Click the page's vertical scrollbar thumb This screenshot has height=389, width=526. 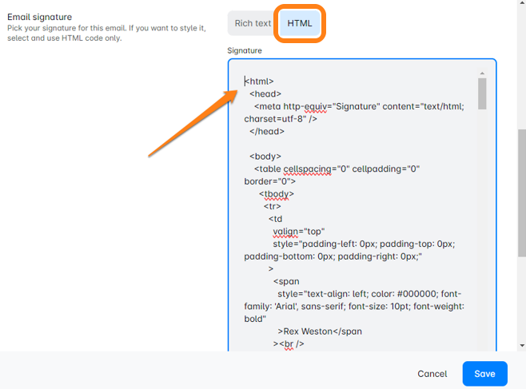521,193
